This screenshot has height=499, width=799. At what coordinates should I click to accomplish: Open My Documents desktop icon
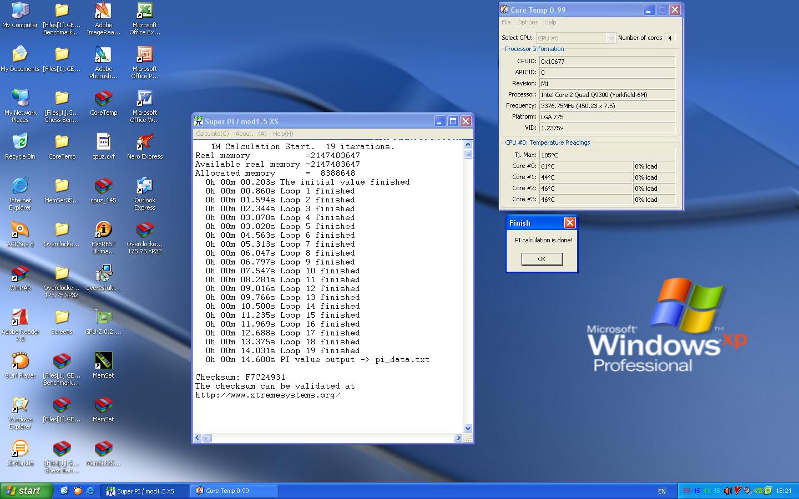(20, 59)
